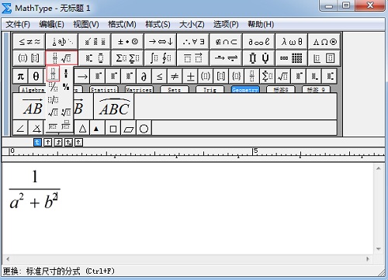The image size is (388, 280).
Task: Insert curly braces template from the small bar
Action: tap(237, 76)
